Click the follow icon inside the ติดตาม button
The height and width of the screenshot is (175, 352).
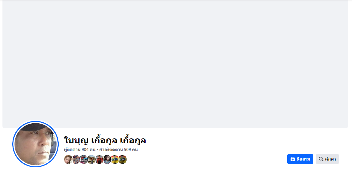(292, 159)
